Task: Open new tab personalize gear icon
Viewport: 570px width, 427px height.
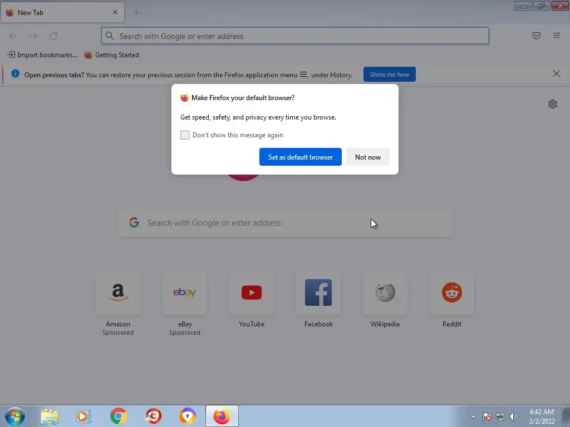Action: [x=553, y=104]
